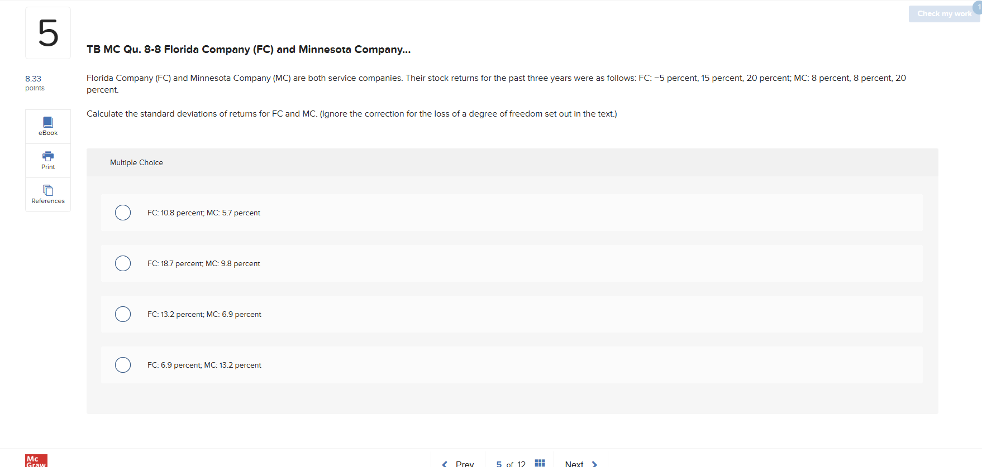982x467 pixels.
Task: Click the 8.33 points label
Action: tap(35, 83)
